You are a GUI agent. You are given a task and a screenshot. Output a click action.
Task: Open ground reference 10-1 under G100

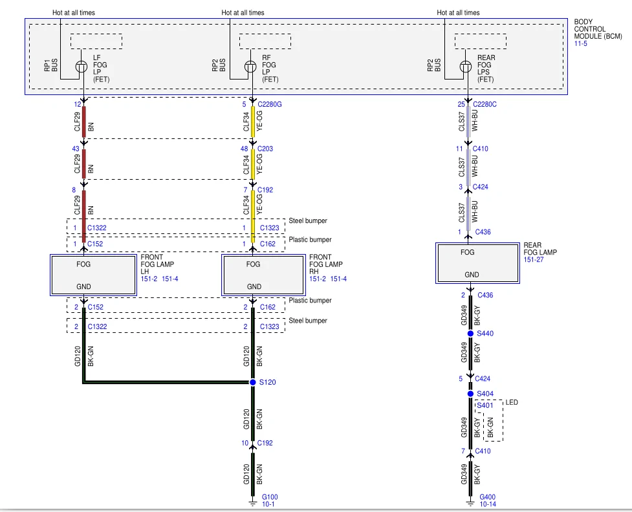pyautogui.click(x=268, y=504)
